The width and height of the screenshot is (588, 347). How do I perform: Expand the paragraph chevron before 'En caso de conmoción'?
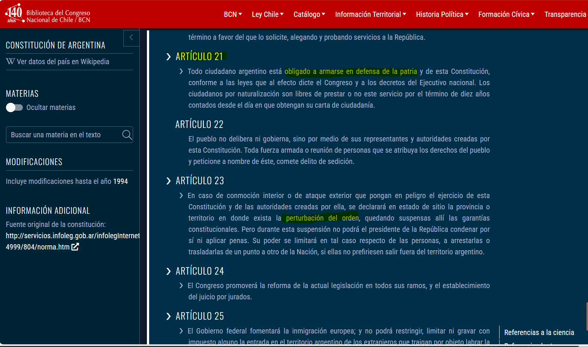click(x=181, y=195)
